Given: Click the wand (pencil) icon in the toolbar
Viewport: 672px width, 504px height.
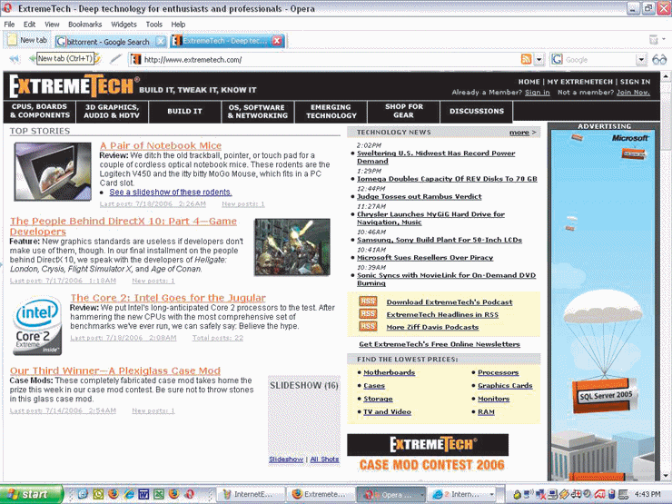Looking at the screenshot, I should 114,59.
